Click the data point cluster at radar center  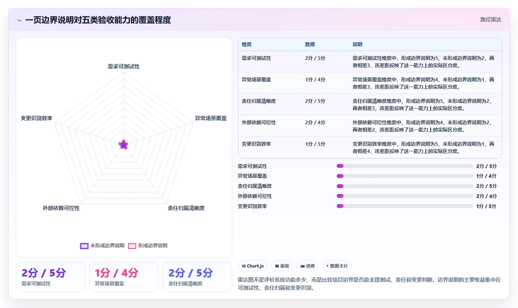pos(123,144)
